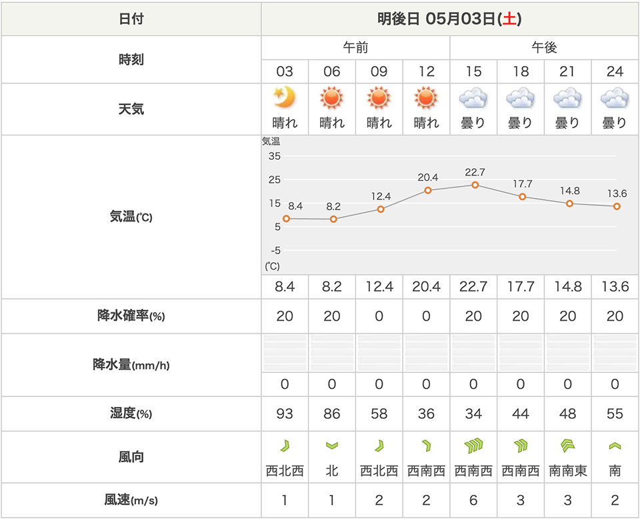
Task: Click the date header 明後日 05月03日(土)
Action: click(x=449, y=19)
